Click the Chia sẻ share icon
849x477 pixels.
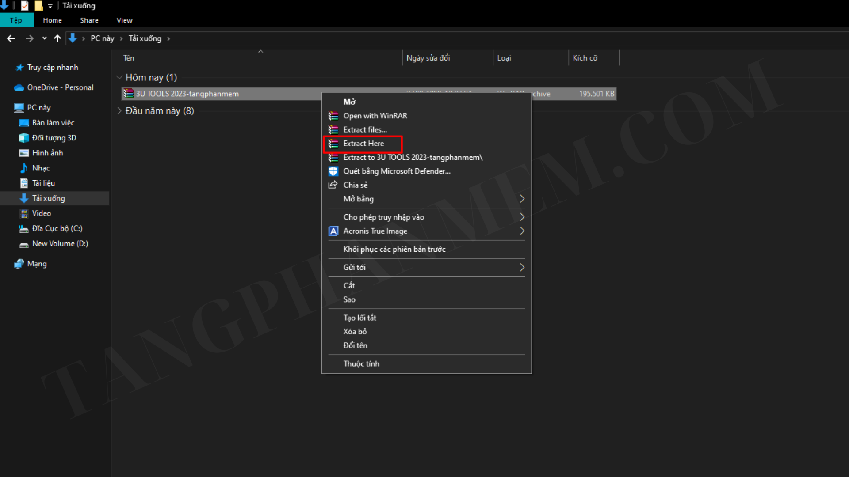[333, 185]
